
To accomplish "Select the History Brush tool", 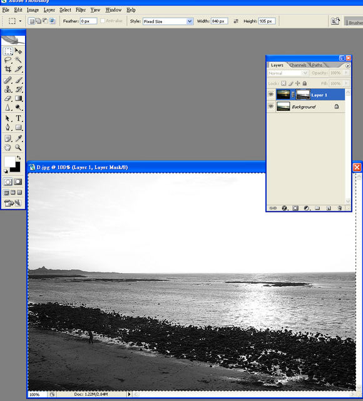I will coord(18,89).
